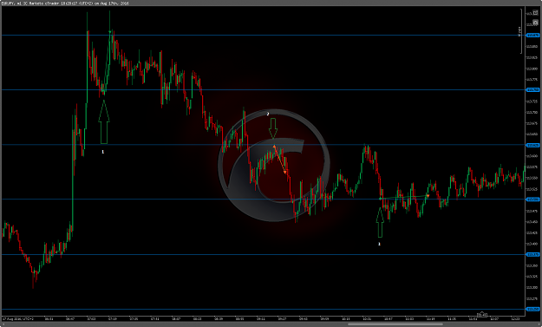
Task: Click the vertical pip-scale bracket near the top right
Action: pos(521,31)
